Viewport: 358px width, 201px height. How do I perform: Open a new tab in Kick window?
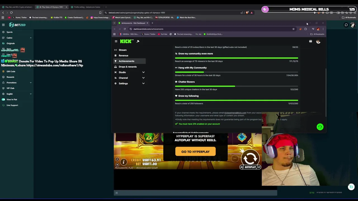[152, 23]
